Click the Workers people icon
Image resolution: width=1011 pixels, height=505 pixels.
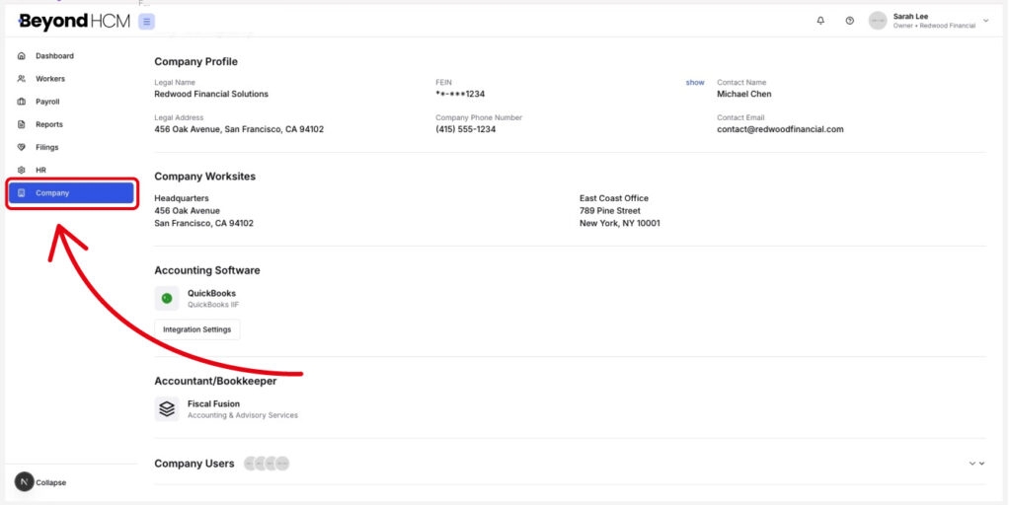pyautogui.click(x=22, y=79)
